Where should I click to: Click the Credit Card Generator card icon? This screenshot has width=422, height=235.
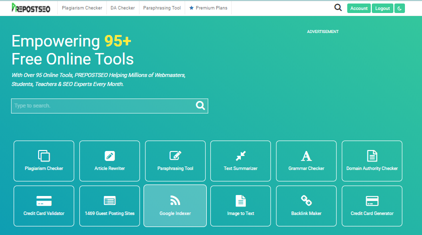pos(372,201)
